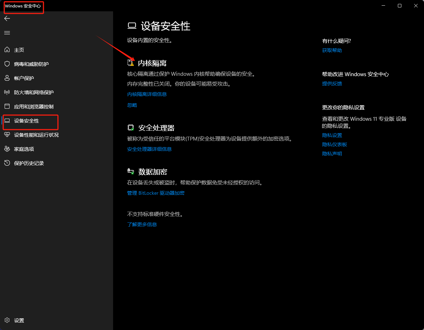Open 防火墙和网络保护 page
Viewport: 424px width, 330px height.
[34, 92]
